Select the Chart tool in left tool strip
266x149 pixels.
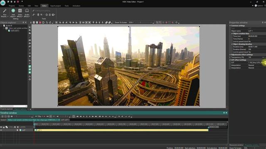tap(30, 60)
